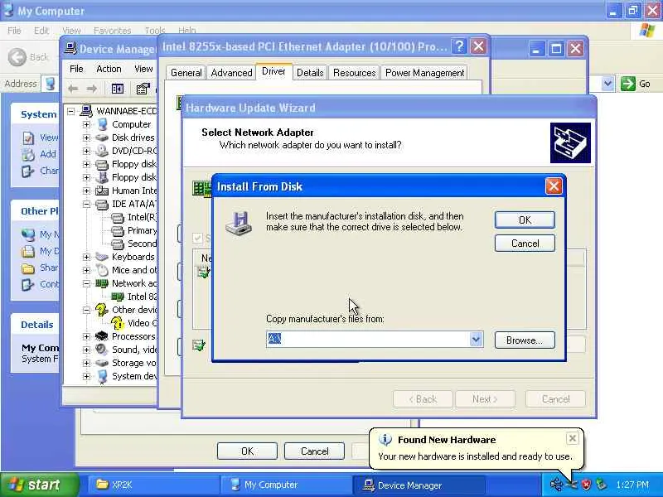This screenshot has height=497, width=663.
Task: Click OK in Install From Disk dialog
Action: coord(525,220)
